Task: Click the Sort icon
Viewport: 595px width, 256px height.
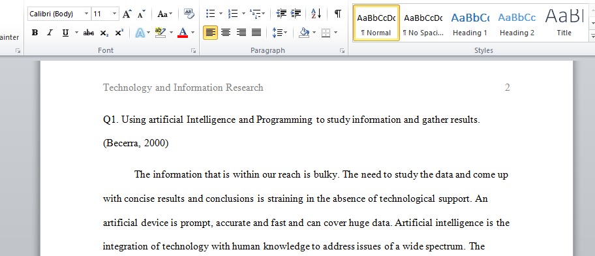Action: pyautogui.click(x=316, y=14)
